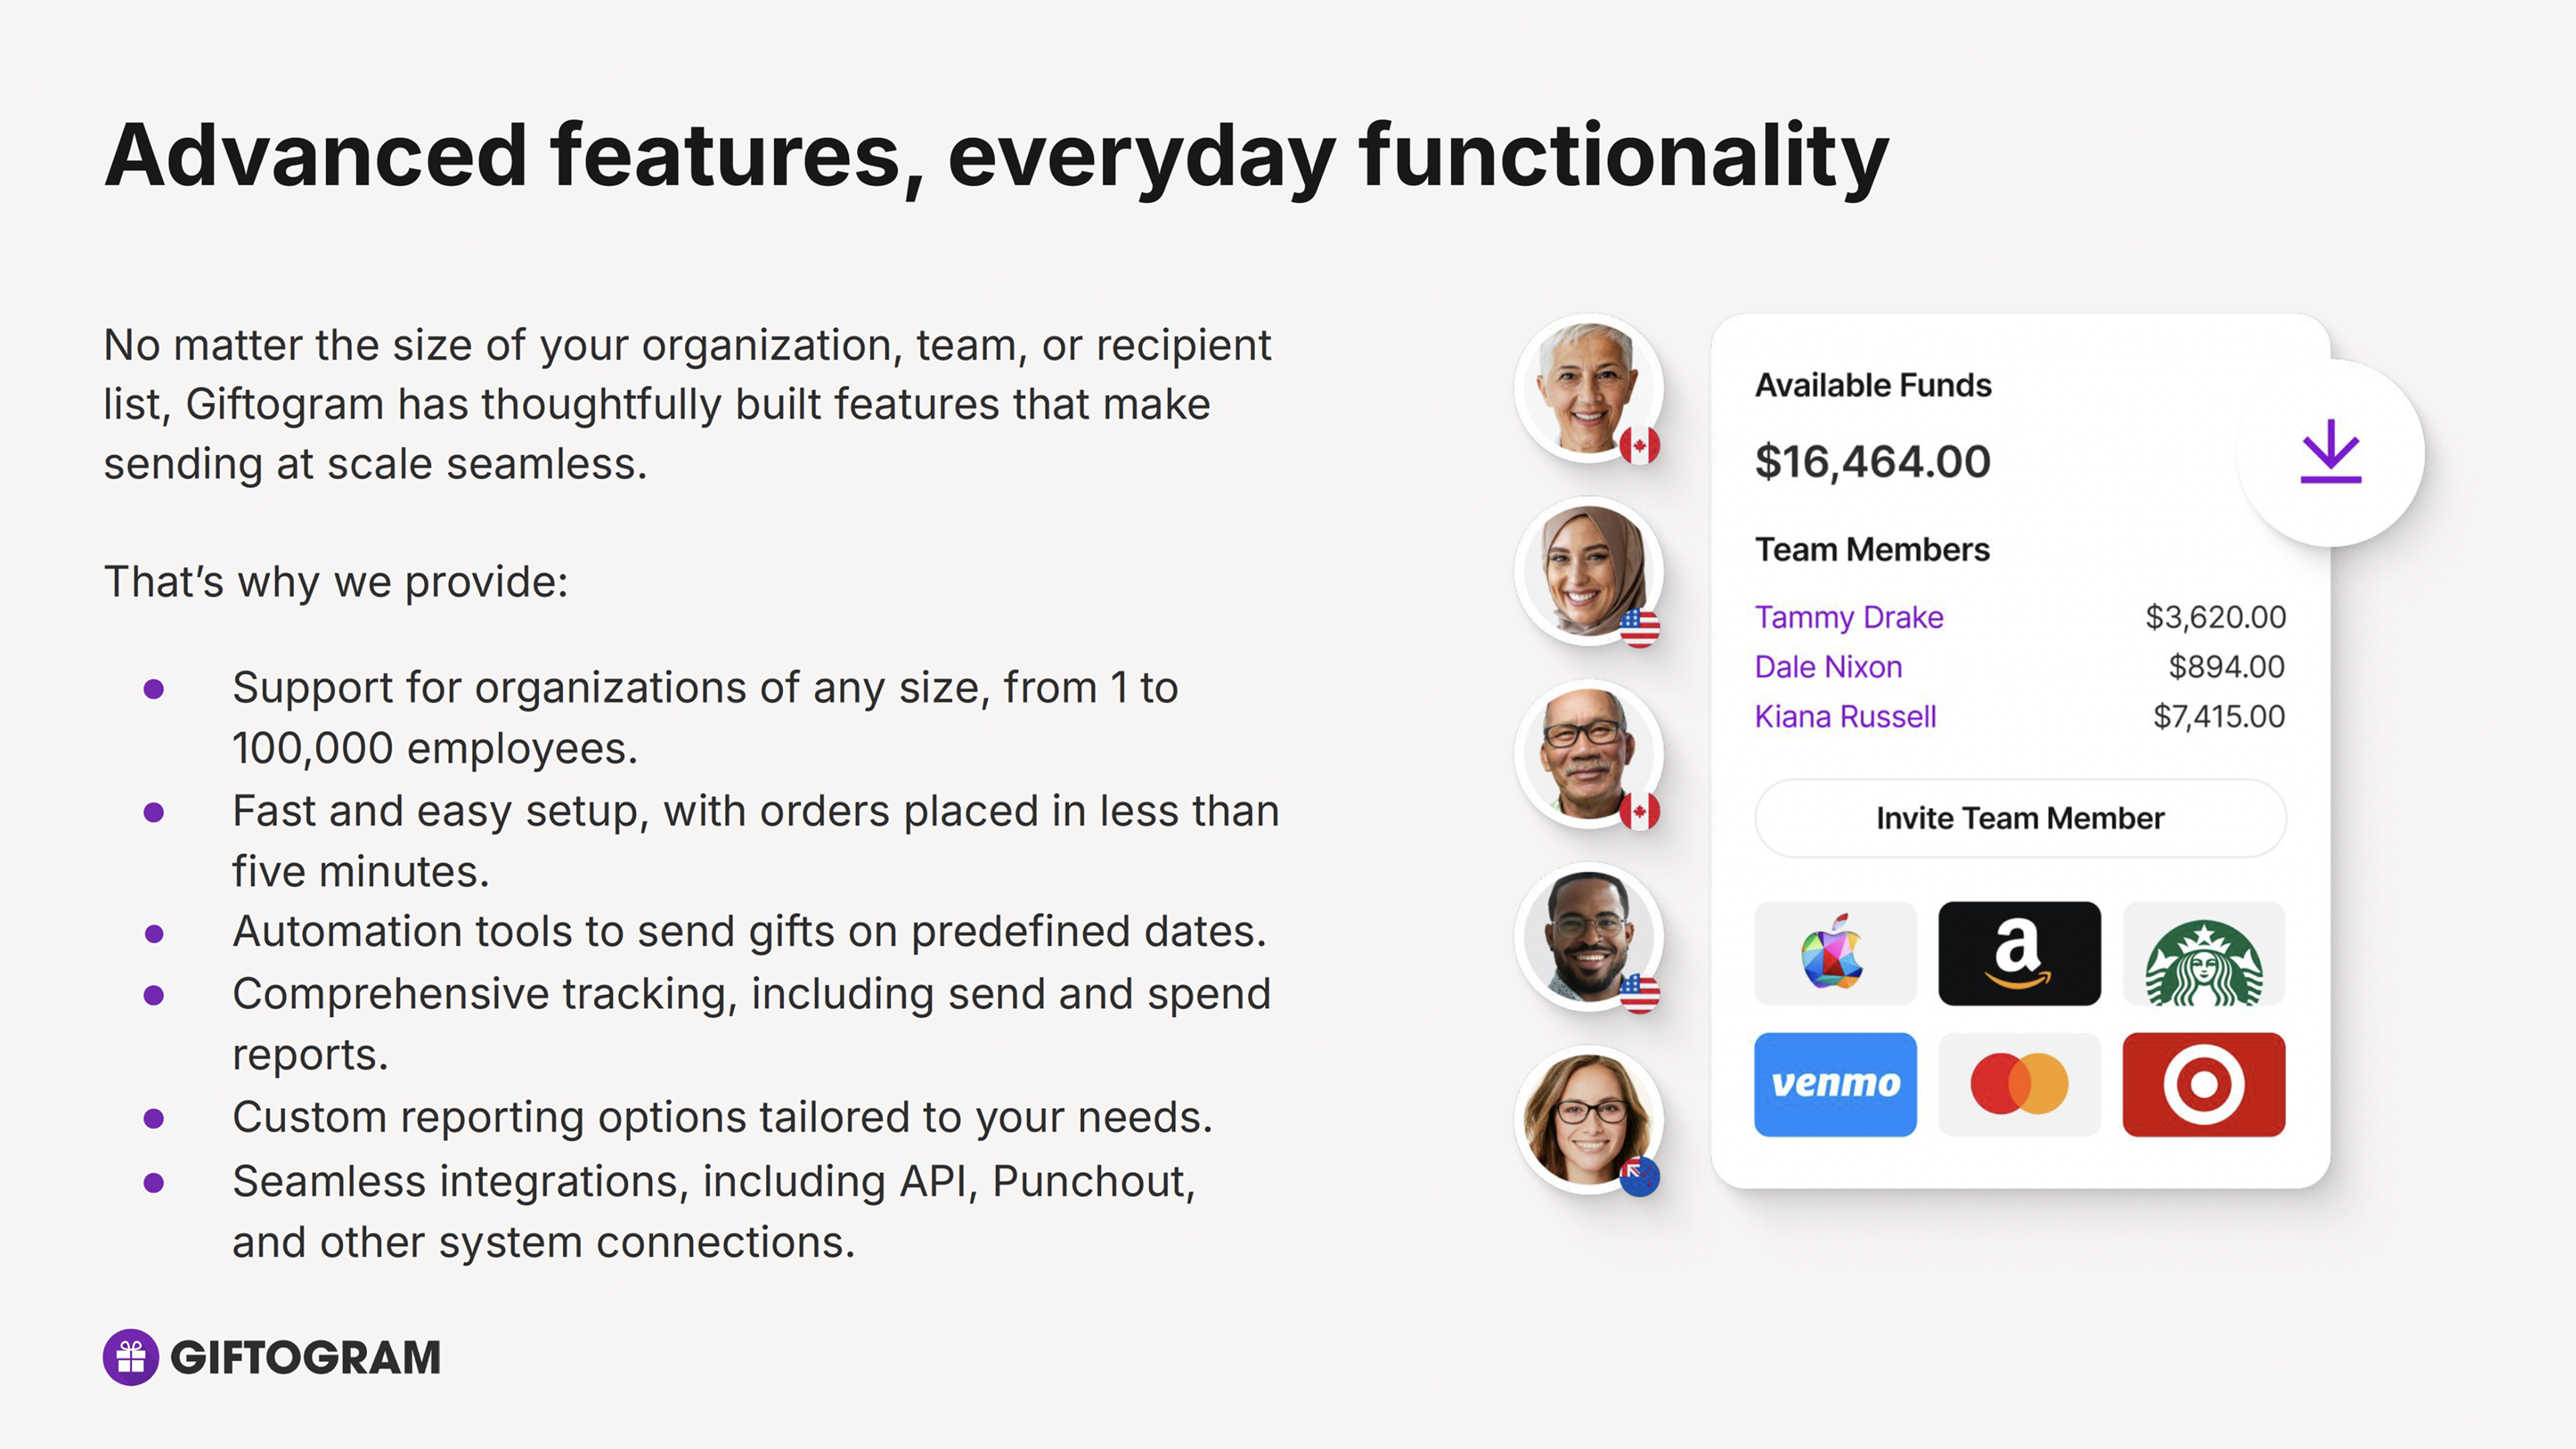Click the New Zealand flag badge
The width and height of the screenshot is (2576, 1449).
1639,1176
